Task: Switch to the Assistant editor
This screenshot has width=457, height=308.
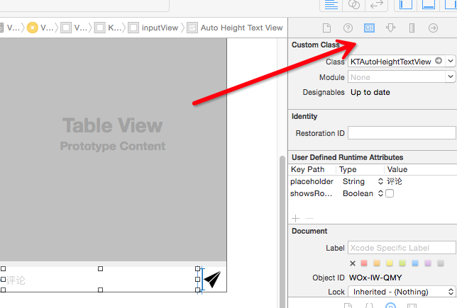Action: tap(354, 5)
